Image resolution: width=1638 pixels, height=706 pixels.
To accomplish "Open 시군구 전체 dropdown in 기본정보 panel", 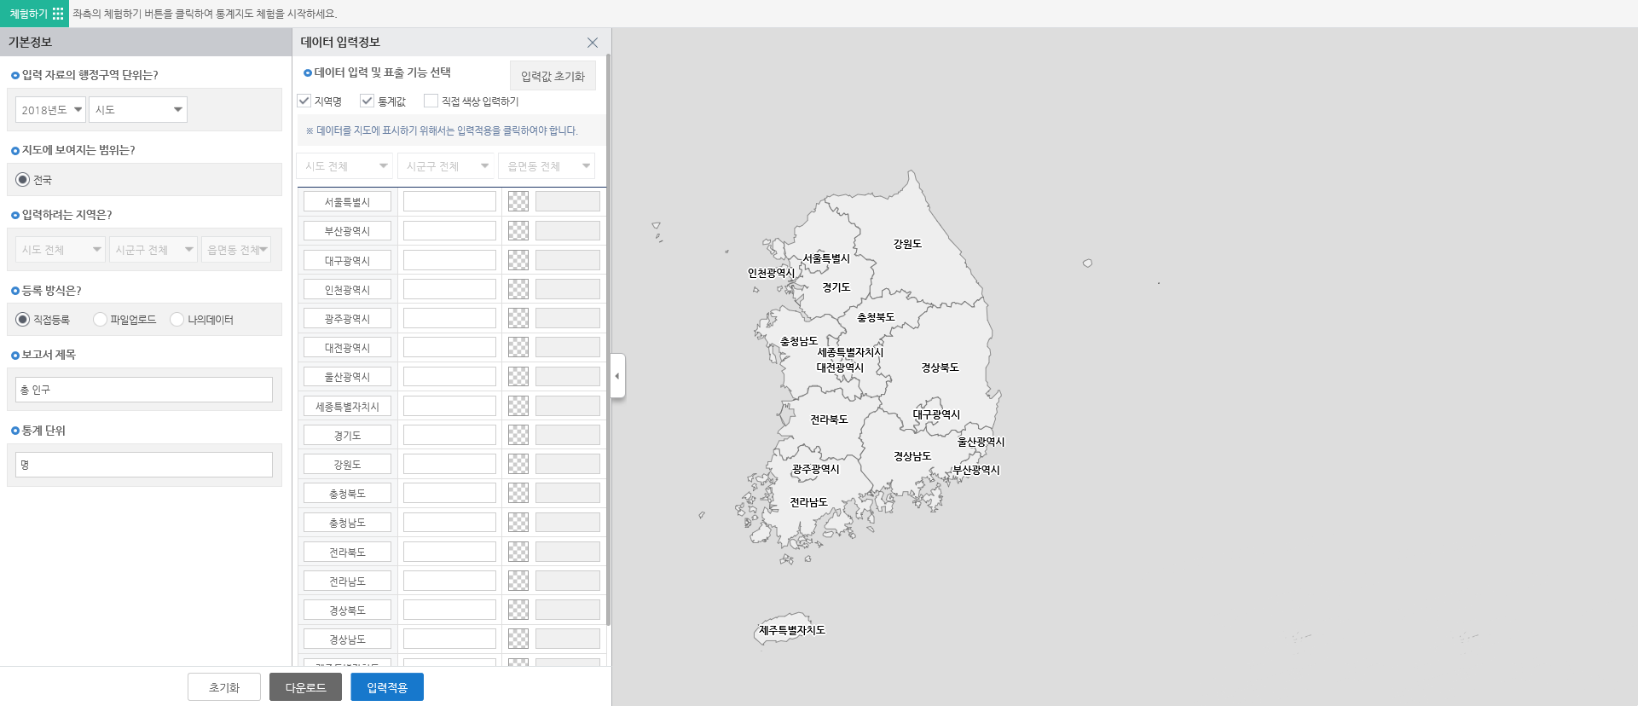I will pos(153,250).
